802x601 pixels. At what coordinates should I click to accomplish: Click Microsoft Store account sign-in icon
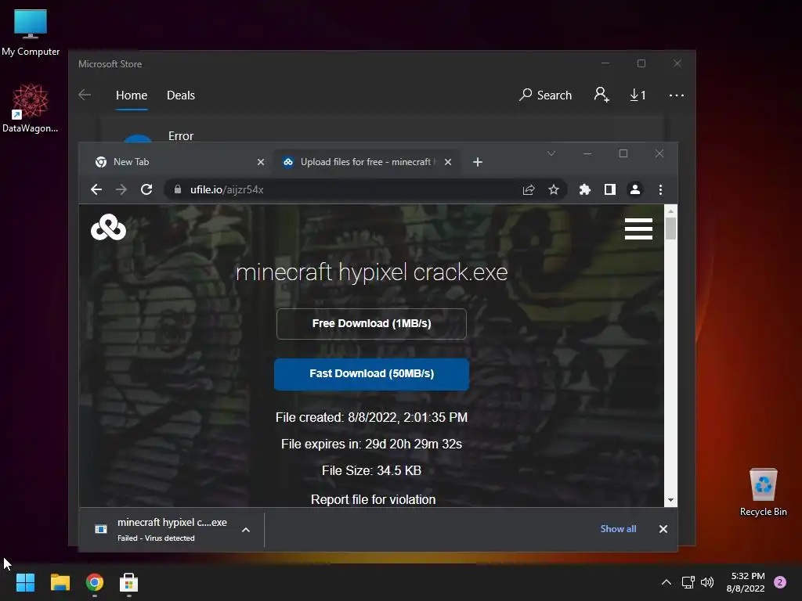[x=601, y=95]
